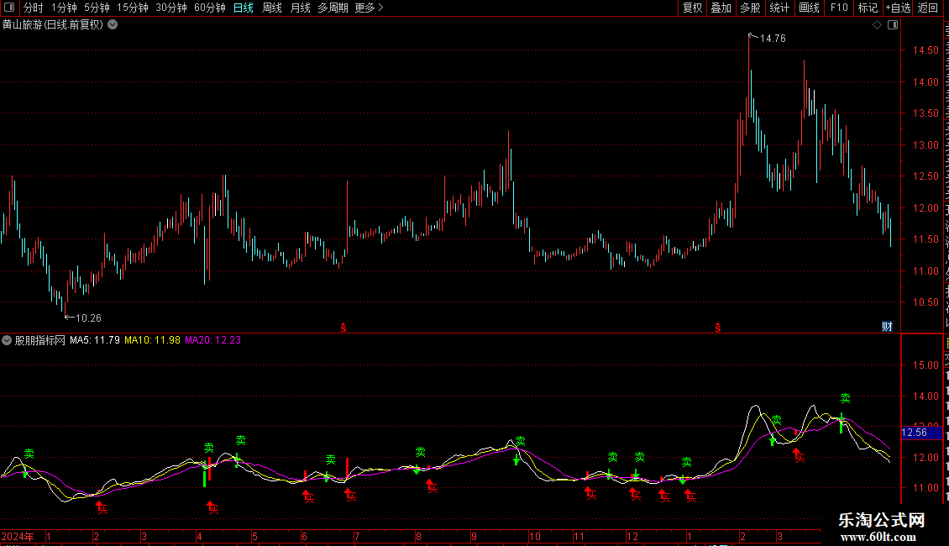Open F10 company information
This screenshot has height=546, width=949.
[x=839, y=8]
